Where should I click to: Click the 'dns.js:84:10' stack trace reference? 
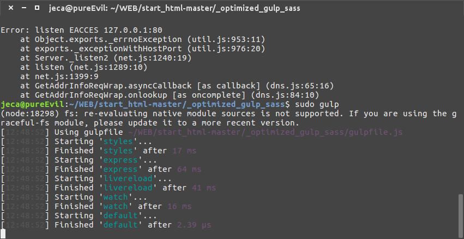point(285,95)
